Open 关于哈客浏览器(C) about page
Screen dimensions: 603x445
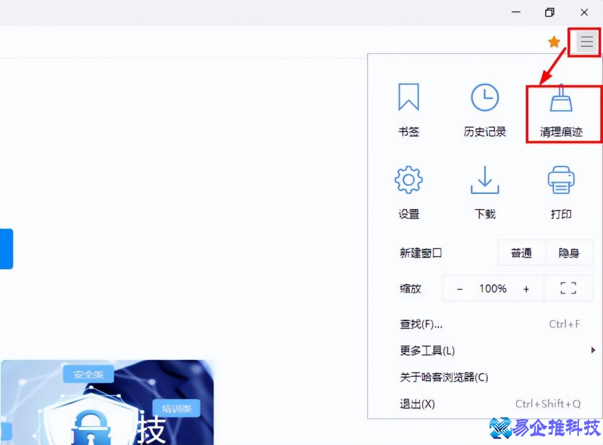pyautogui.click(x=444, y=377)
